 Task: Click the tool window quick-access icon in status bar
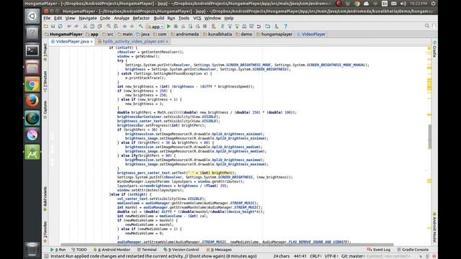(x=46, y=256)
